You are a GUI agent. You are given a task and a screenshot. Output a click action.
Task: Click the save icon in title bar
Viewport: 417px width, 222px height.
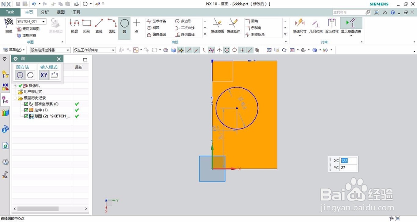[x=18, y=4]
